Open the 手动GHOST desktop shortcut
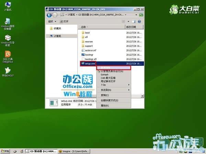This screenshot has width=206, height=154. pyautogui.click(x=8, y=72)
